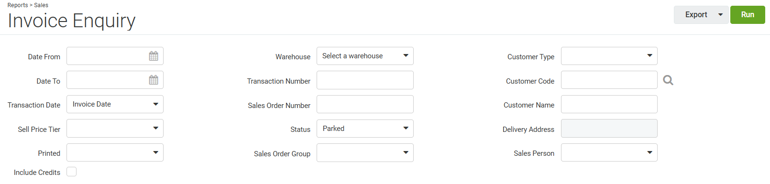Screen dimensions: 770x184
Task: Change the Status dropdown from Parked
Action: [365, 129]
